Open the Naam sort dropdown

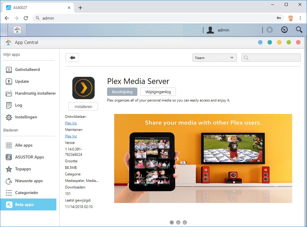point(214,58)
